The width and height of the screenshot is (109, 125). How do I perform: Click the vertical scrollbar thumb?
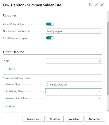108,59
